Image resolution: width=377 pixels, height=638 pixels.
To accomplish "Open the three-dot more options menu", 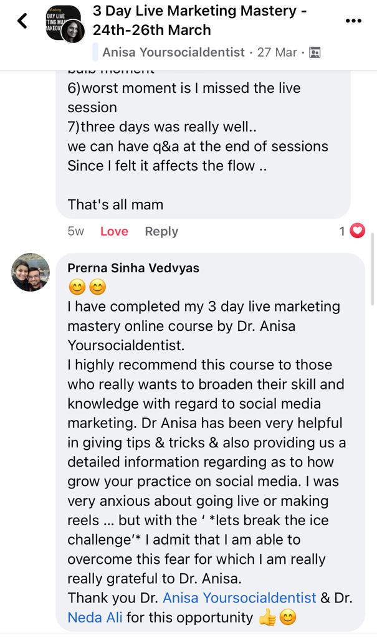I will click(353, 21).
